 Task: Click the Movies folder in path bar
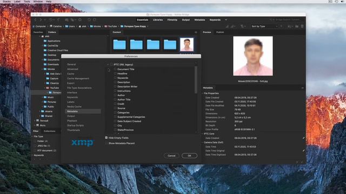[95, 26]
